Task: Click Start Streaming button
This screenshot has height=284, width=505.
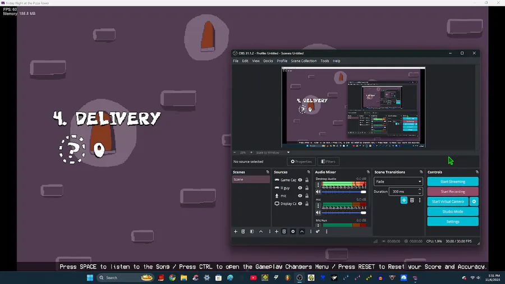Action: pos(452,182)
